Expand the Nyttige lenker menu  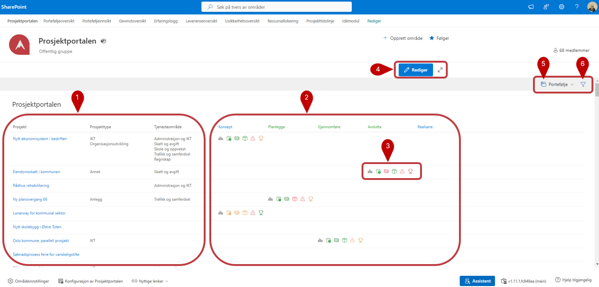pyautogui.click(x=150, y=281)
